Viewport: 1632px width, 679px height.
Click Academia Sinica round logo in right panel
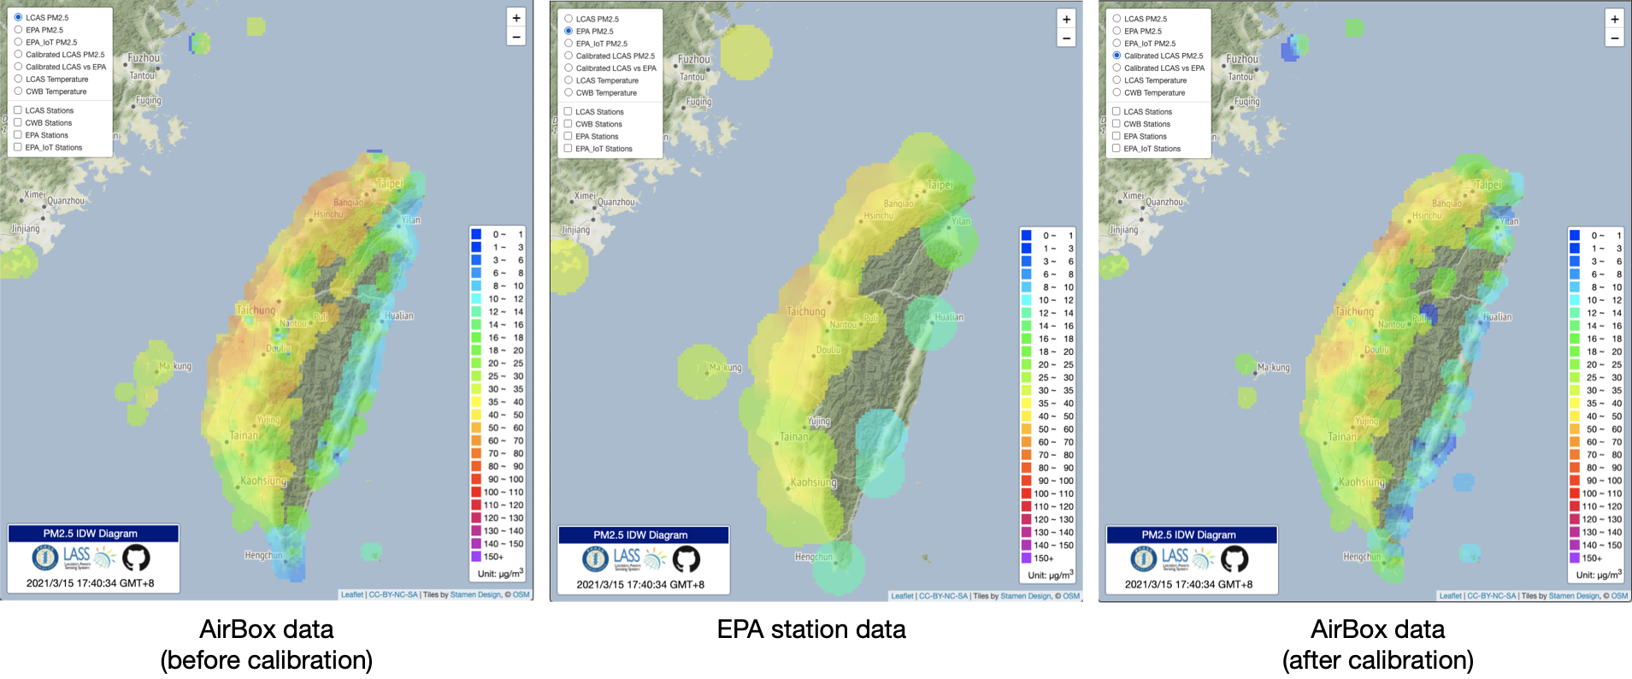(x=1144, y=560)
